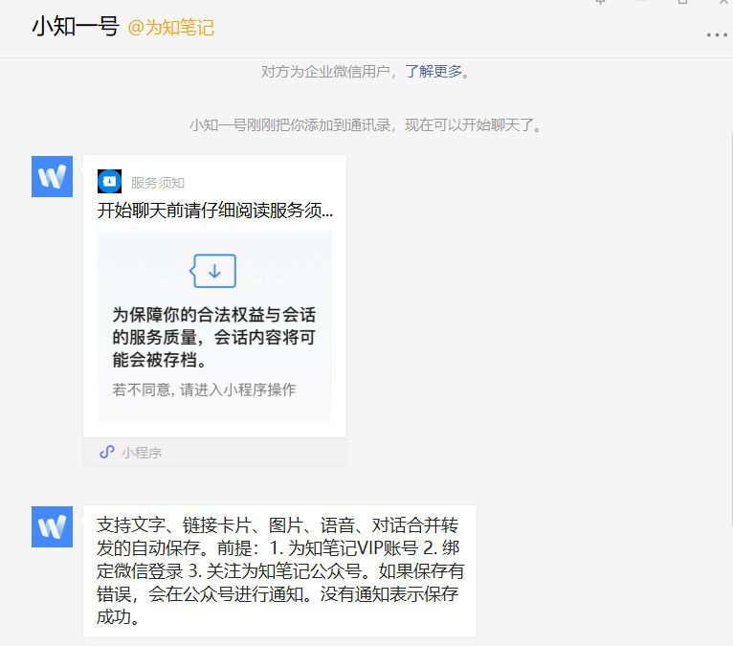Screen dimensions: 733x646
Task: Click the 服务须知 sender label
Action: coord(158,183)
